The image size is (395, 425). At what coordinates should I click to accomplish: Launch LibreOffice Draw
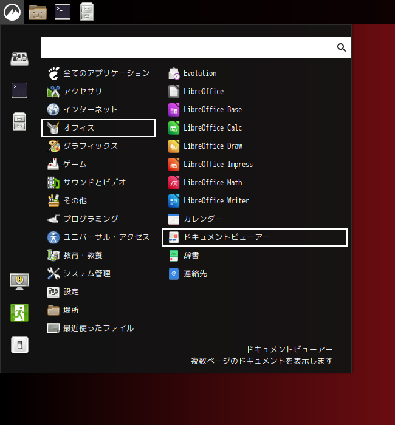[x=255, y=146]
